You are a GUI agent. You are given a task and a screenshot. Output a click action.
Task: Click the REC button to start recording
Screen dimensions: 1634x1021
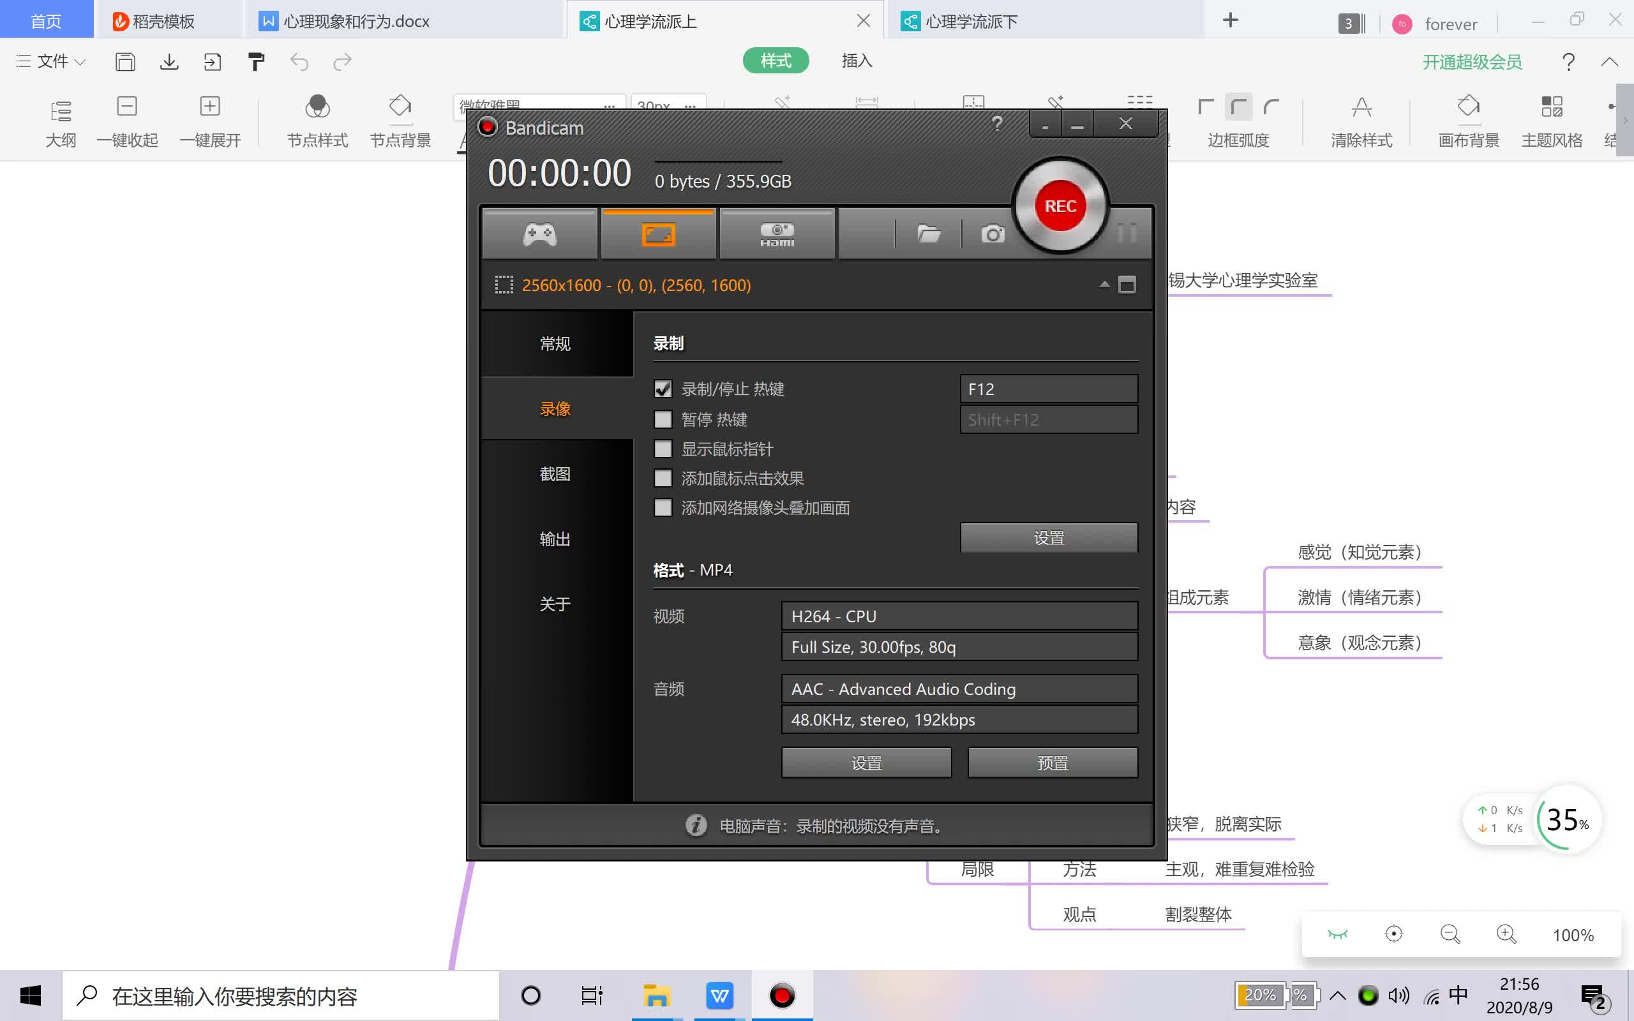(1059, 206)
